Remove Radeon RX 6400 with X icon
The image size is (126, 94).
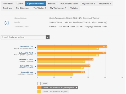(35, 73)
